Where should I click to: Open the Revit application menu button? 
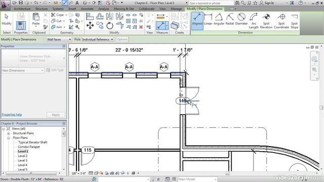pyautogui.click(x=5, y=5)
